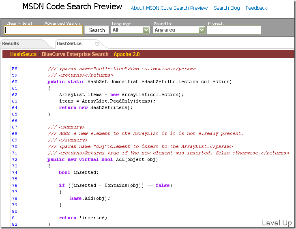Close the HashSet.cs tab via X icon

97,44
